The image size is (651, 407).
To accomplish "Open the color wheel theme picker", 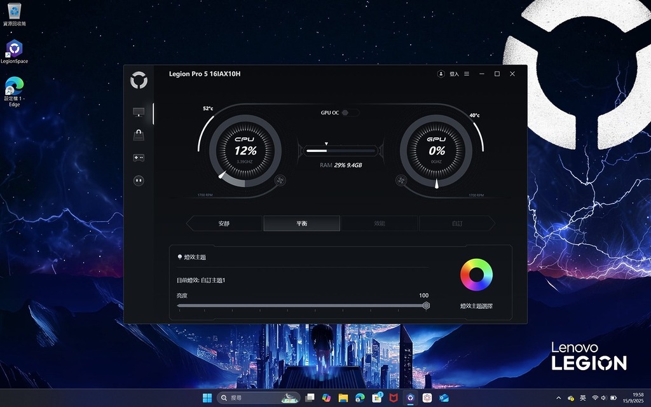I will [476, 275].
